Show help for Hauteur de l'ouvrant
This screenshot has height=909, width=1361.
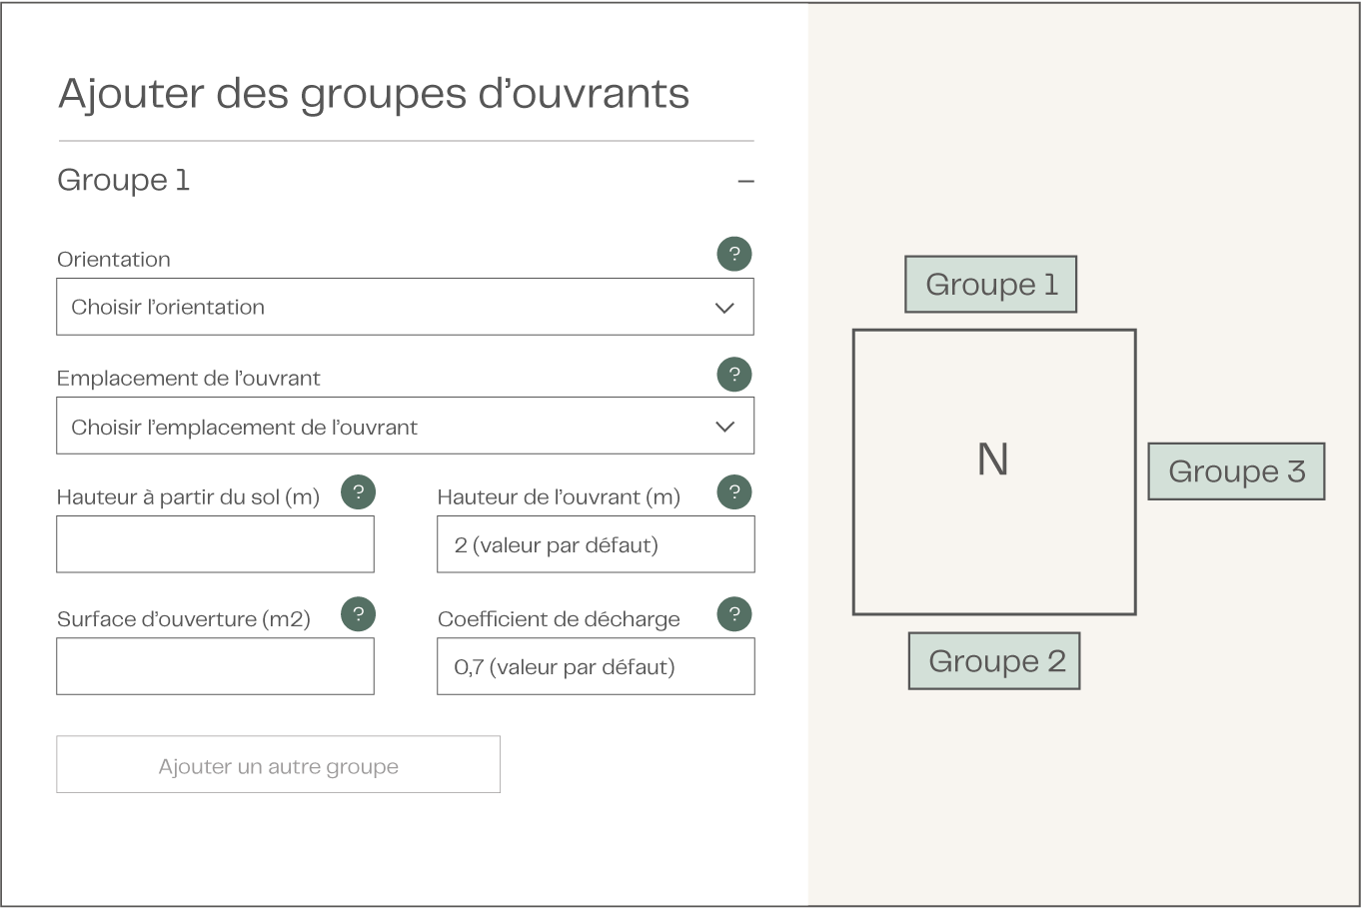(x=733, y=491)
